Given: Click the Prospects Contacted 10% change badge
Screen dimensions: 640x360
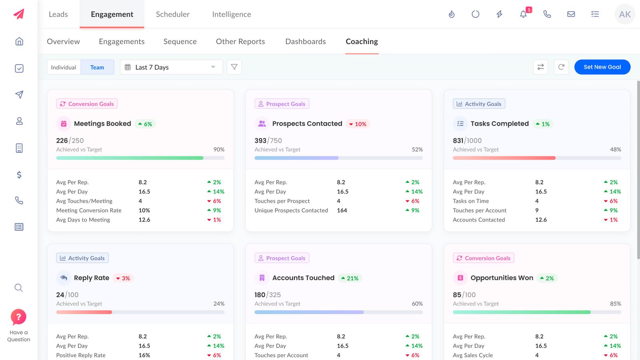Looking at the screenshot, I should pyautogui.click(x=358, y=124).
